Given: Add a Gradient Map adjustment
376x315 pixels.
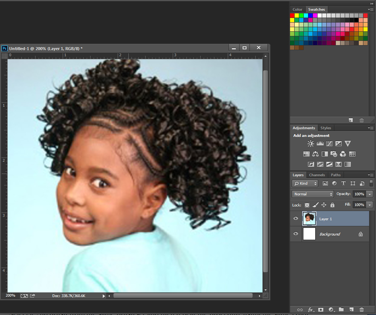Looking at the screenshot, I should pyautogui.click(x=348, y=164).
